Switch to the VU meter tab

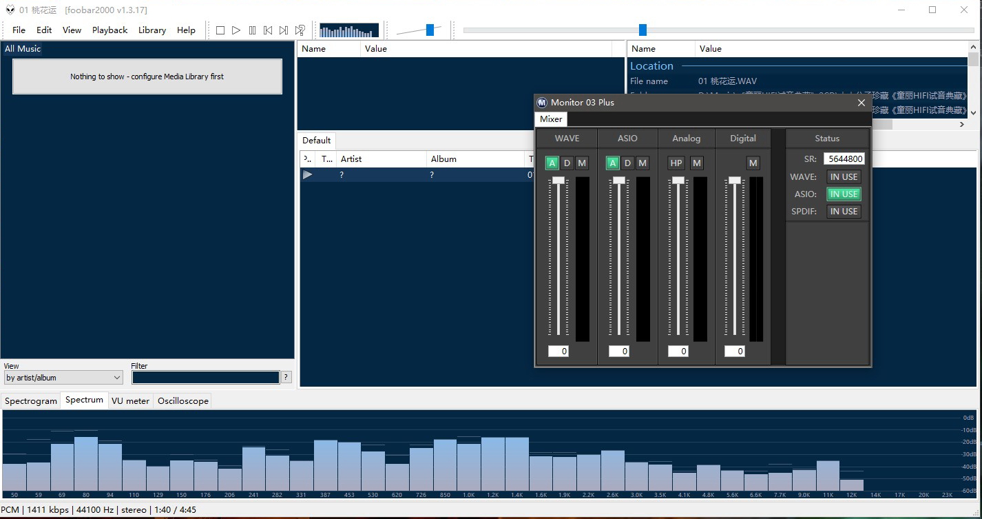point(130,401)
